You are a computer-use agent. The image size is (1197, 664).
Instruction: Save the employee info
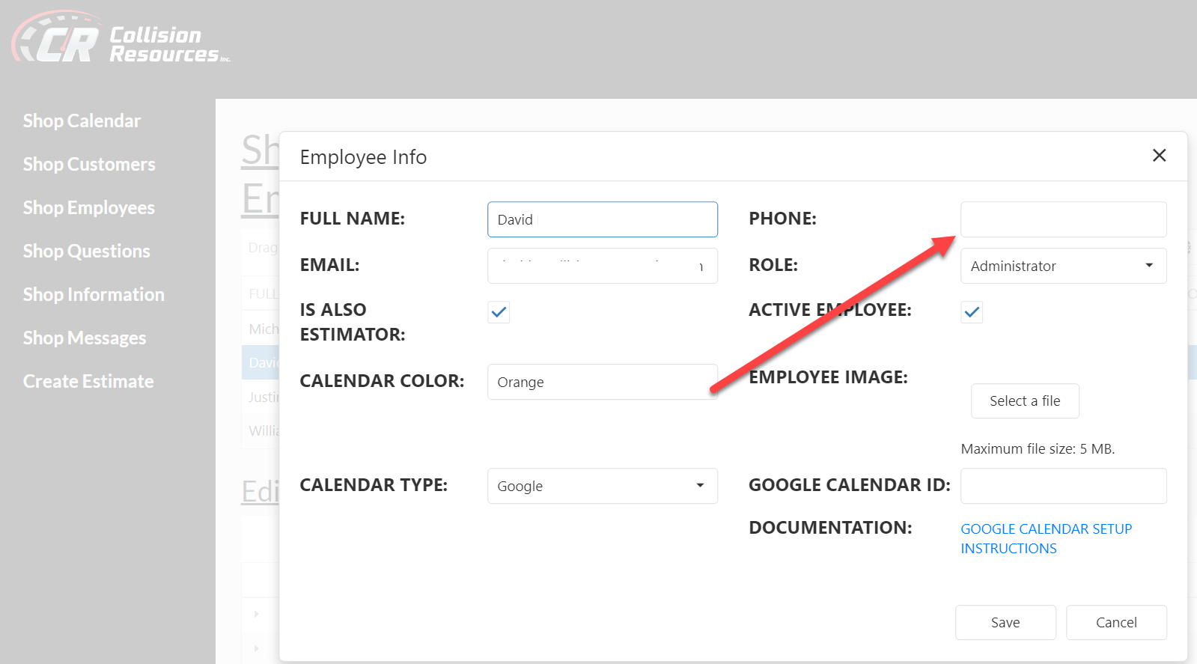[x=1005, y=622]
